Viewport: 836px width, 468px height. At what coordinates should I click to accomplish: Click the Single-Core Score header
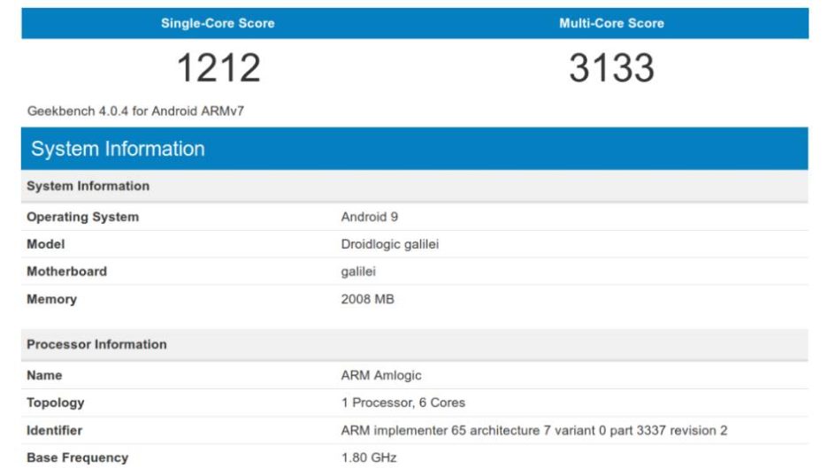218,23
